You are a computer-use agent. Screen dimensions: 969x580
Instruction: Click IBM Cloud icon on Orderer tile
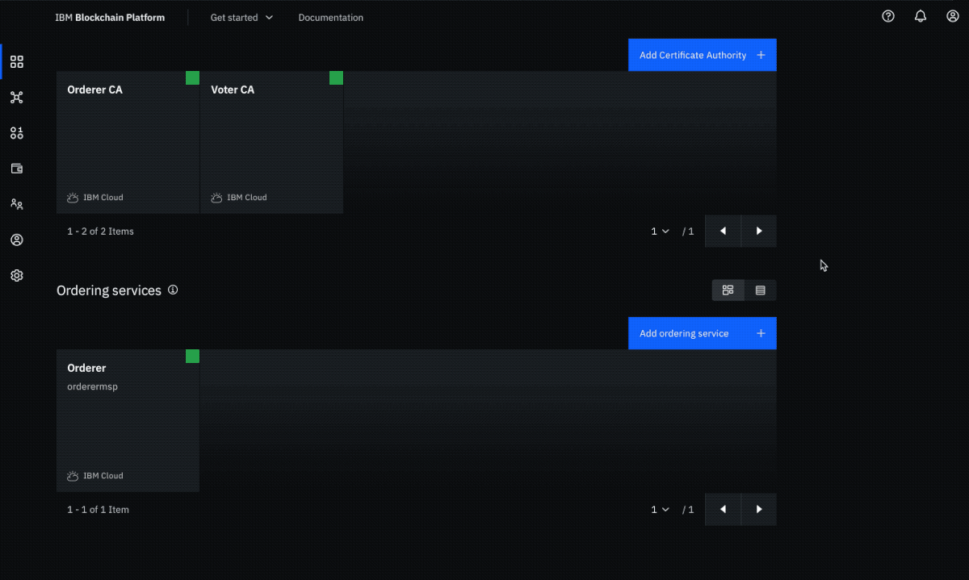pyautogui.click(x=73, y=476)
